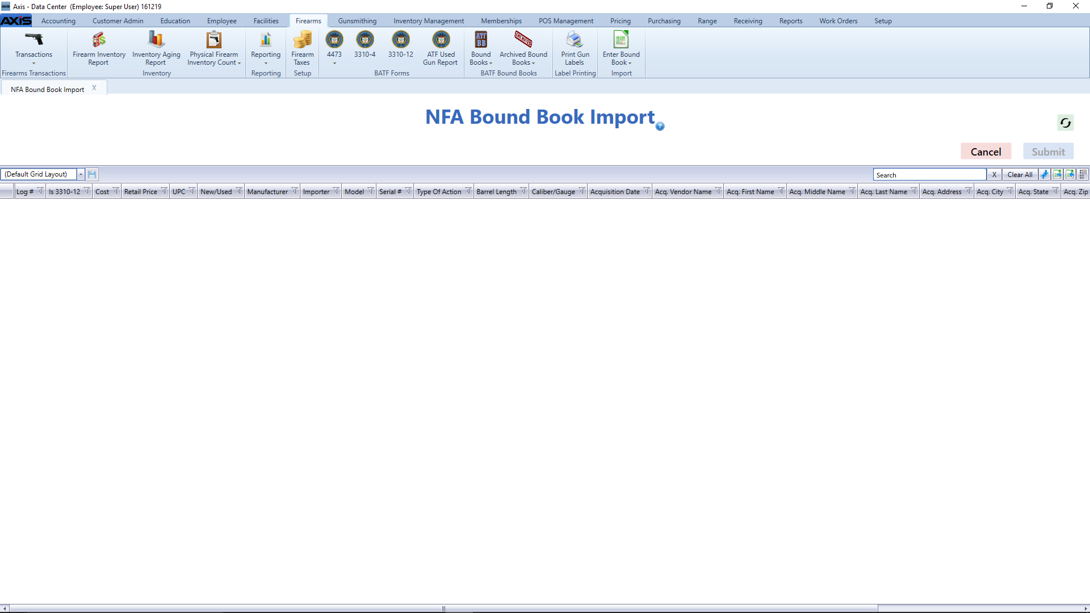Image resolution: width=1090 pixels, height=613 pixels.
Task: Sort by the Retail Price column header
Action: click(x=140, y=192)
